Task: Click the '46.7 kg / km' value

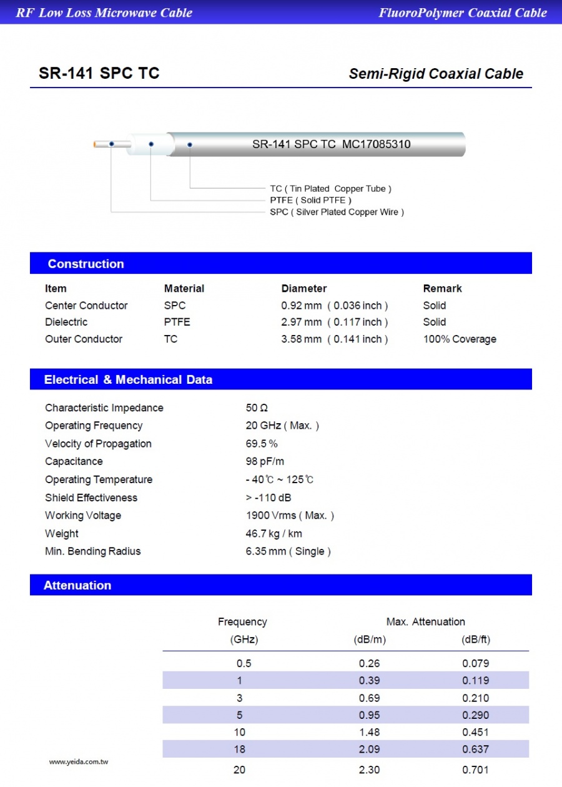Action: tap(274, 533)
